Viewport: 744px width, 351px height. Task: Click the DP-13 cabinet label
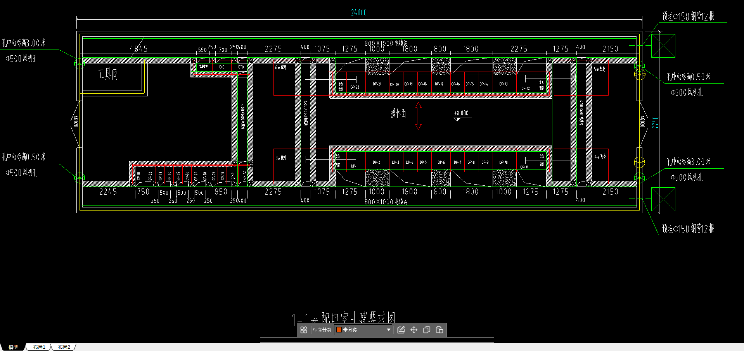click(503, 84)
